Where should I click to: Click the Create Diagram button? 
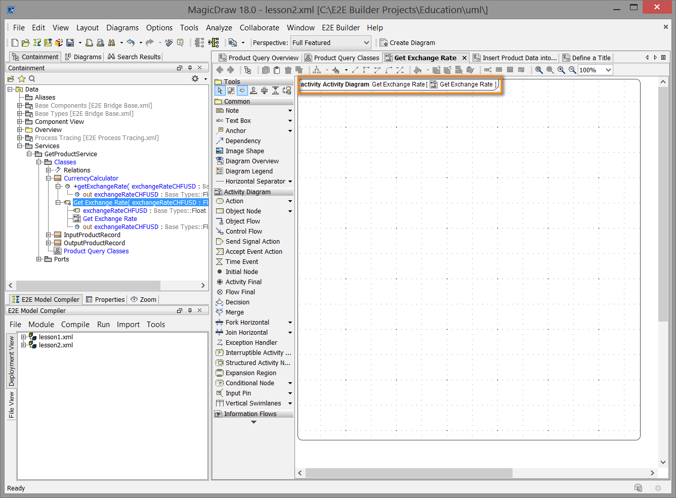pos(407,43)
